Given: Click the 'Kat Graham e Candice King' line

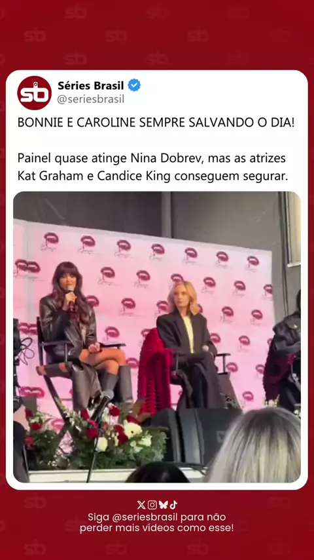Looking at the screenshot, I should point(152,176).
